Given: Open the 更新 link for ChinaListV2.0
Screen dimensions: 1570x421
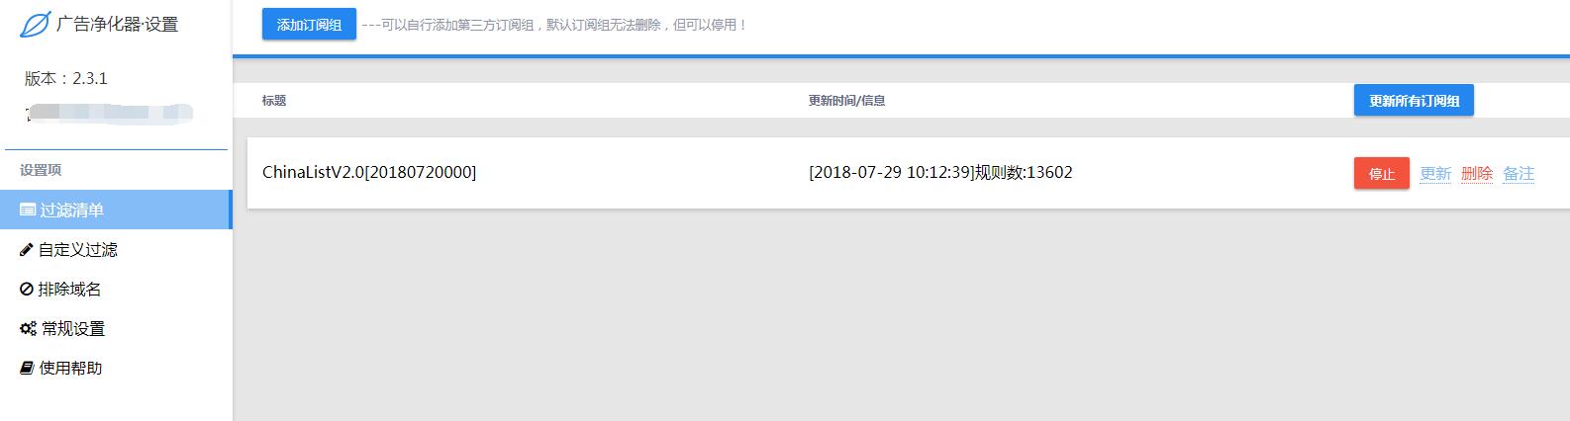Looking at the screenshot, I should pyautogui.click(x=1435, y=173).
